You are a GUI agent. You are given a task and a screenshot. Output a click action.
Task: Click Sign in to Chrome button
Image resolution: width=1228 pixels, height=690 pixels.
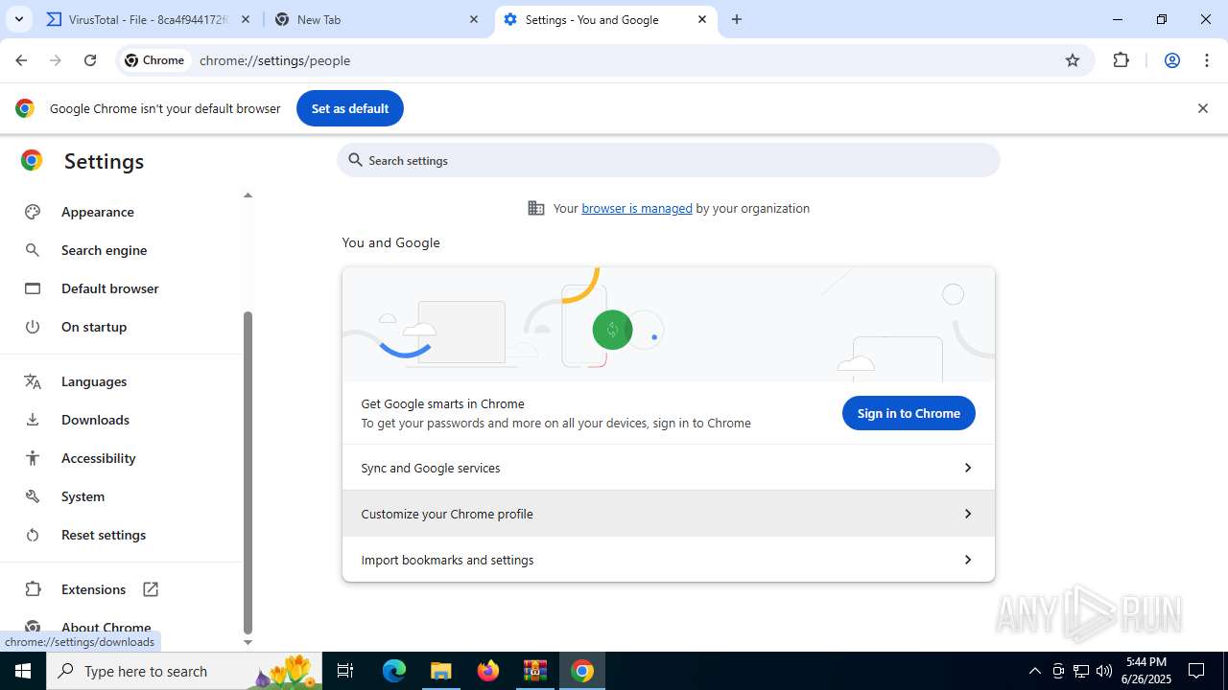pos(909,413)
